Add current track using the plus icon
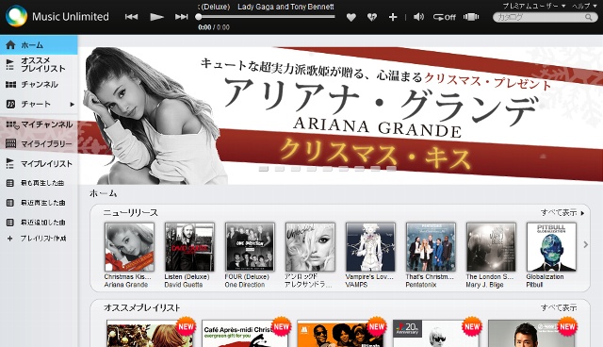The width and height of the screenshot is (603, 347). click(x=393, y=17)
